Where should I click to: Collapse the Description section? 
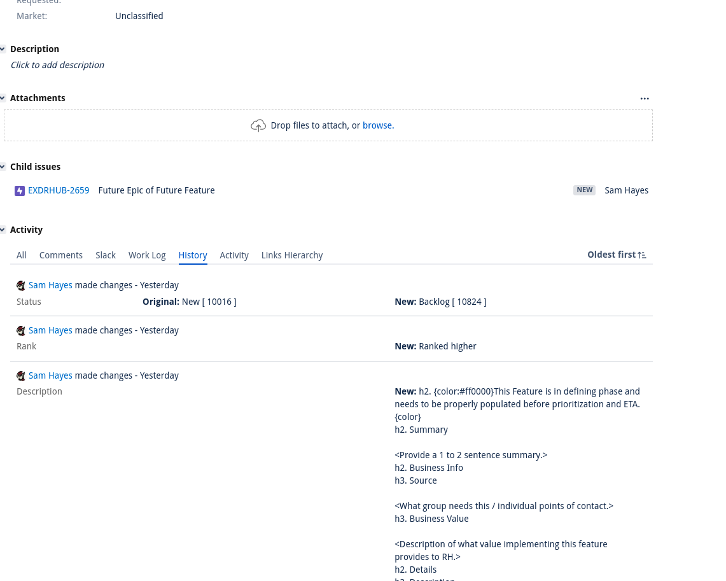[3, 49]
